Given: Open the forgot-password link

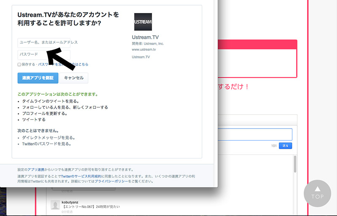Looking at the screenshot, I should tap(63, 64).
